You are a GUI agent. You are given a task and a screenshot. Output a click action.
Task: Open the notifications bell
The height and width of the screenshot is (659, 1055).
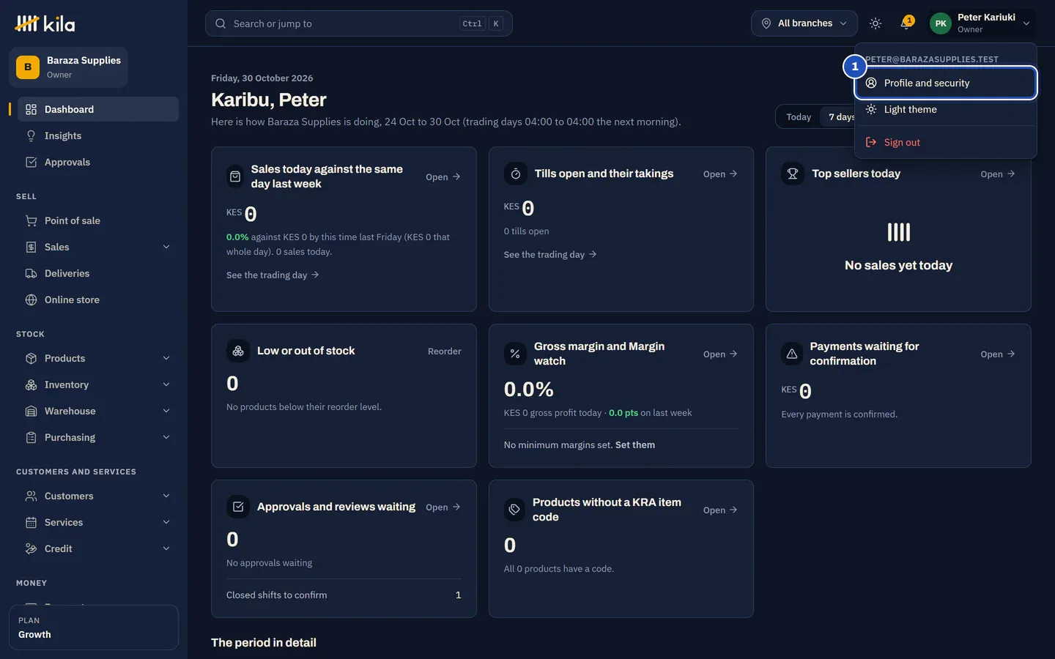[906, 23]
